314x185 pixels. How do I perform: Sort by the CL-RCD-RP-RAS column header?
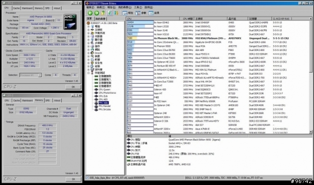point(282,19)
